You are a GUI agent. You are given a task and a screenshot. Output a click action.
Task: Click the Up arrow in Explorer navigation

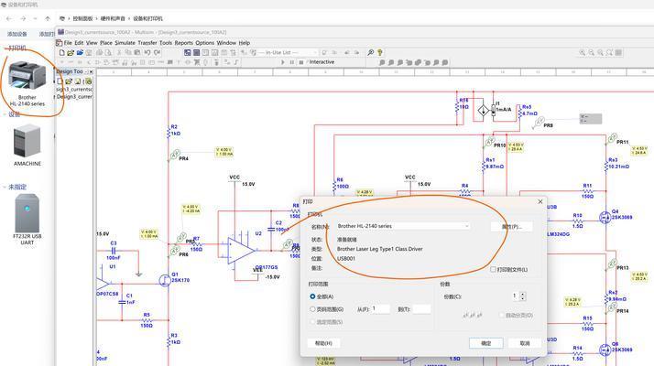click(x=48, y=19)
